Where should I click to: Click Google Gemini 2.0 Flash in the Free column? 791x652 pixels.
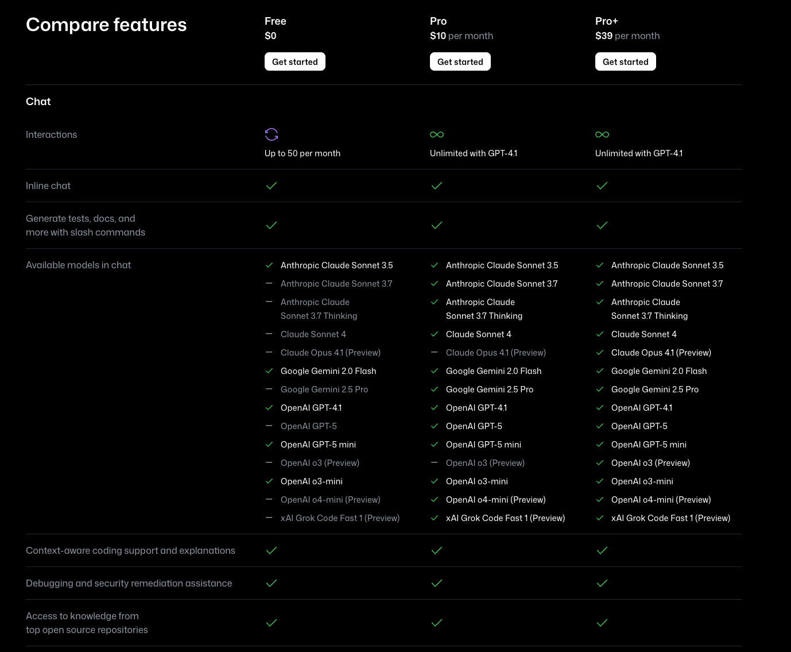coord(328,371)
